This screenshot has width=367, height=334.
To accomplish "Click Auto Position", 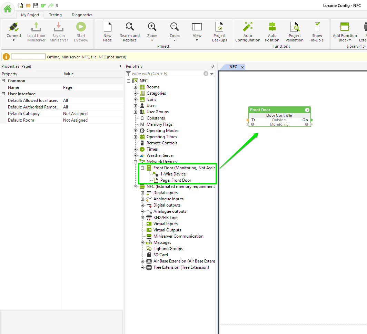I will 272,32.
